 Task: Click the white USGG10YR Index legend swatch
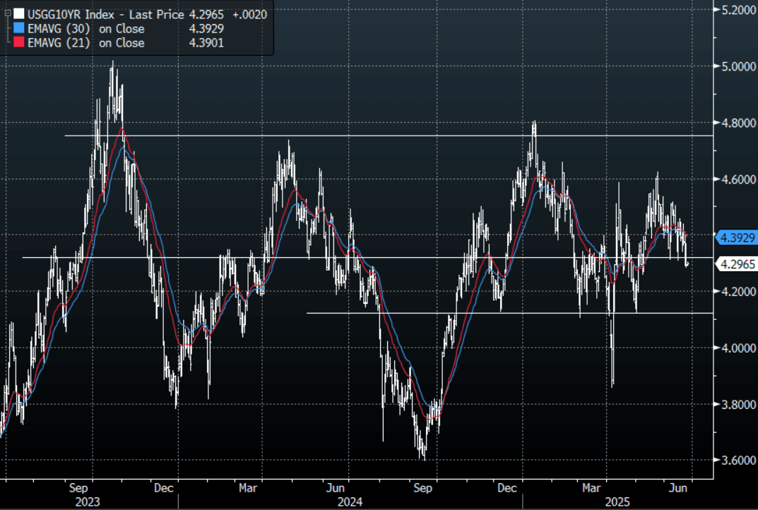(18, 14)
